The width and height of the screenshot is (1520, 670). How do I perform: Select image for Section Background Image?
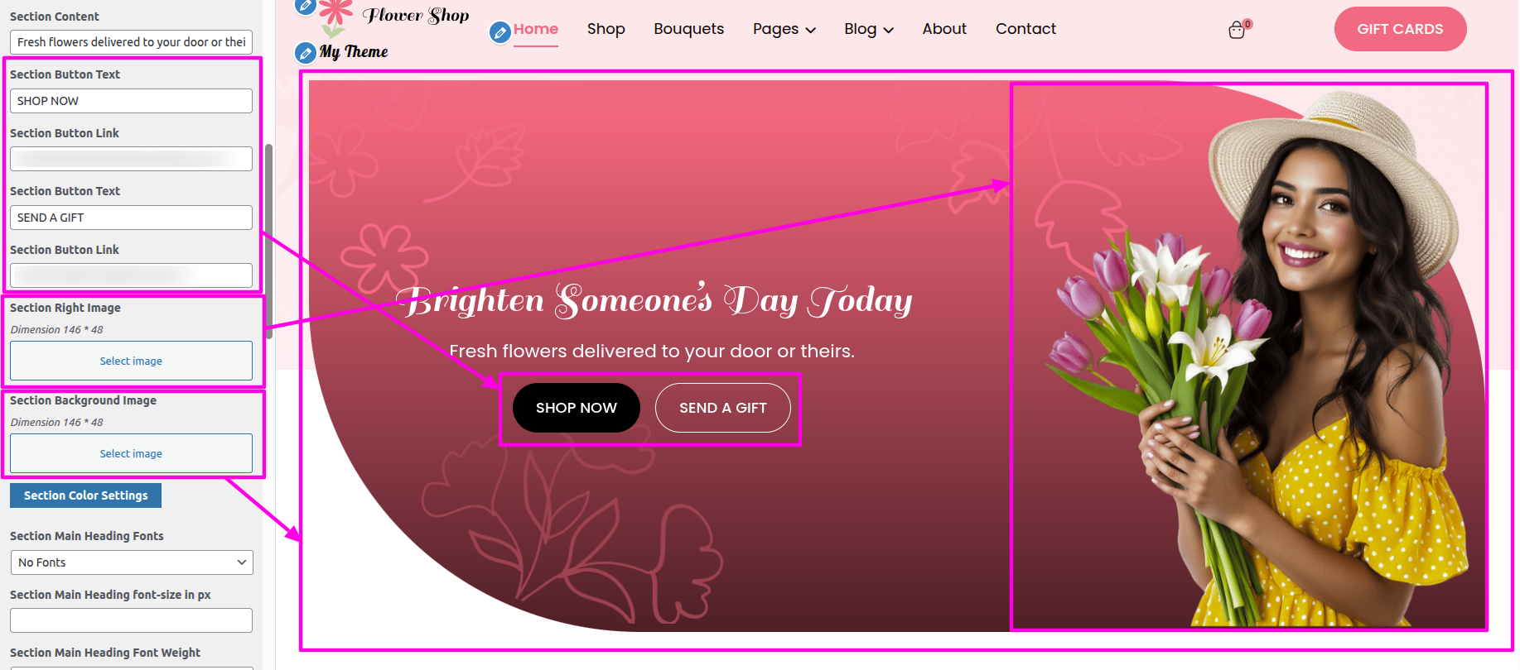pyautogui.click(x=131, y=454)
